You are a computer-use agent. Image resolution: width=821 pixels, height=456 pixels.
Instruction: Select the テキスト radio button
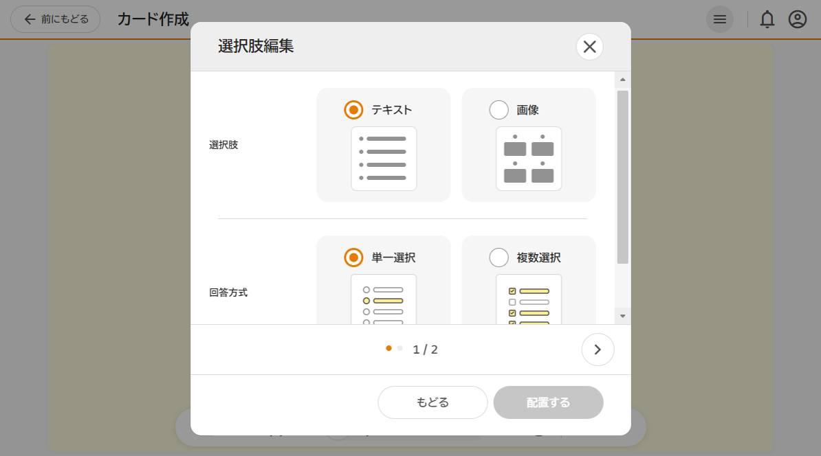click(353, 109)
